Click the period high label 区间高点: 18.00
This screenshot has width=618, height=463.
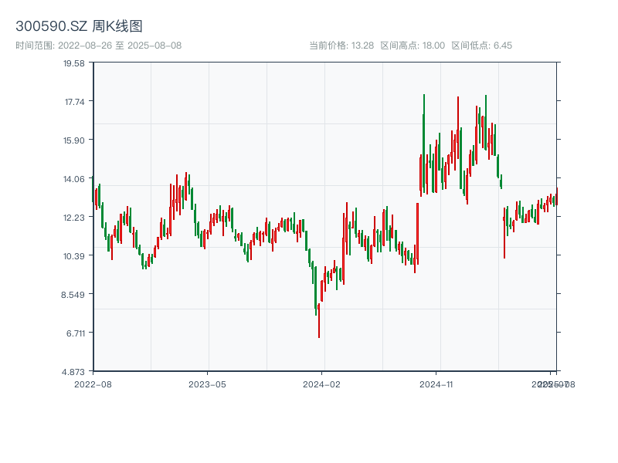(413, 46)
